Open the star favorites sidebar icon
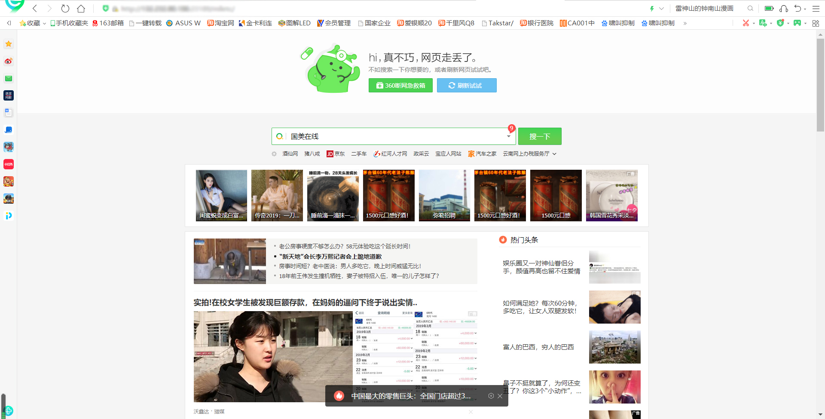 9,44
